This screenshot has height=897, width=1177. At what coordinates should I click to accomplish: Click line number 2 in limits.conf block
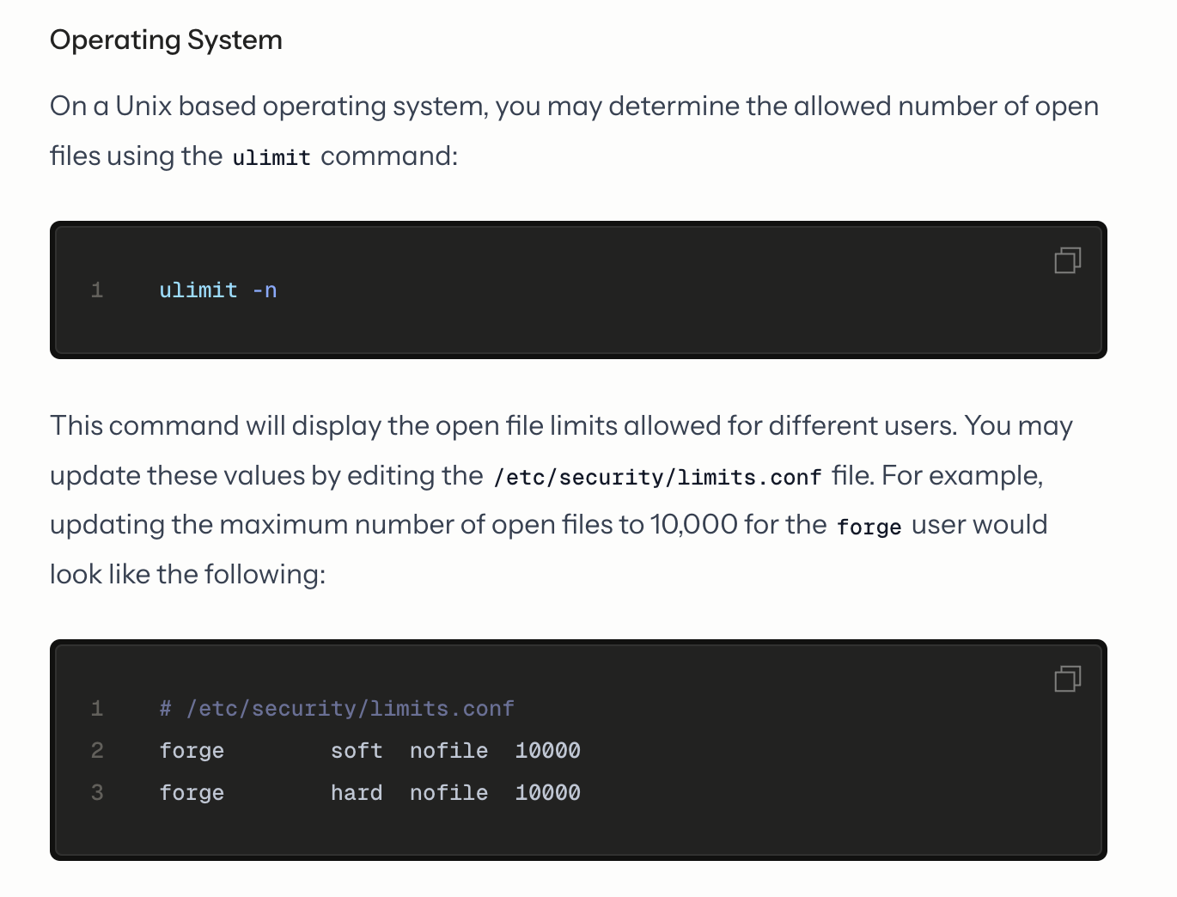(x=97, y=751)
